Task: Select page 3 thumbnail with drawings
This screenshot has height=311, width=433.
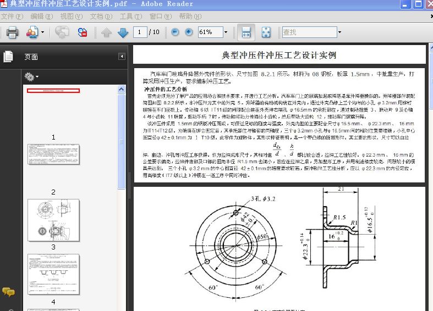Action: point(53,220)
